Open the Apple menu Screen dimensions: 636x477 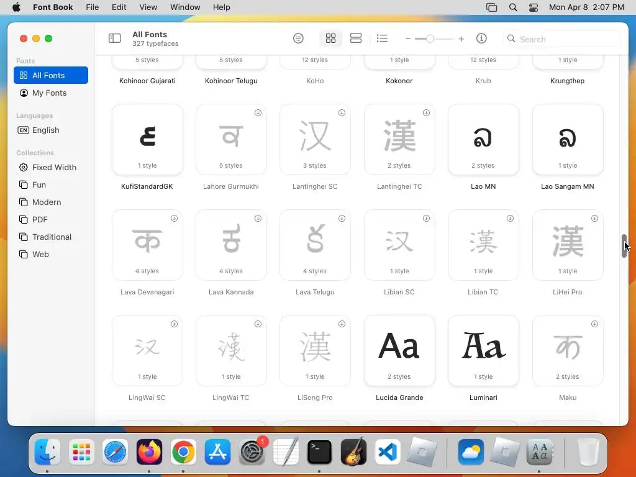16,7
